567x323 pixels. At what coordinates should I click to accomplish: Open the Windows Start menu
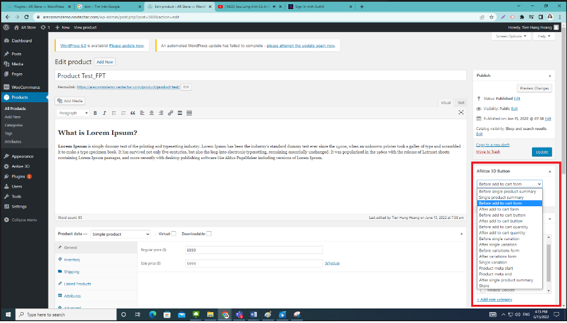(x=8, y=315)
